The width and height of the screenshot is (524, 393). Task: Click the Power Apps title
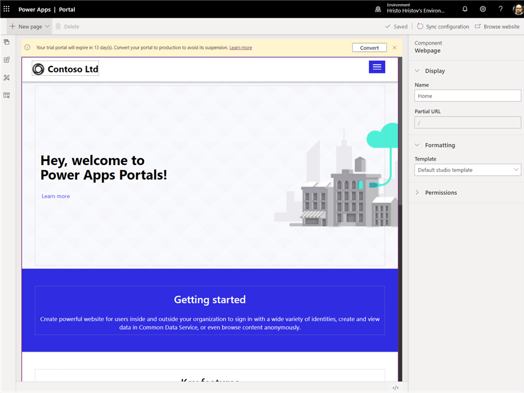(34, 9)
